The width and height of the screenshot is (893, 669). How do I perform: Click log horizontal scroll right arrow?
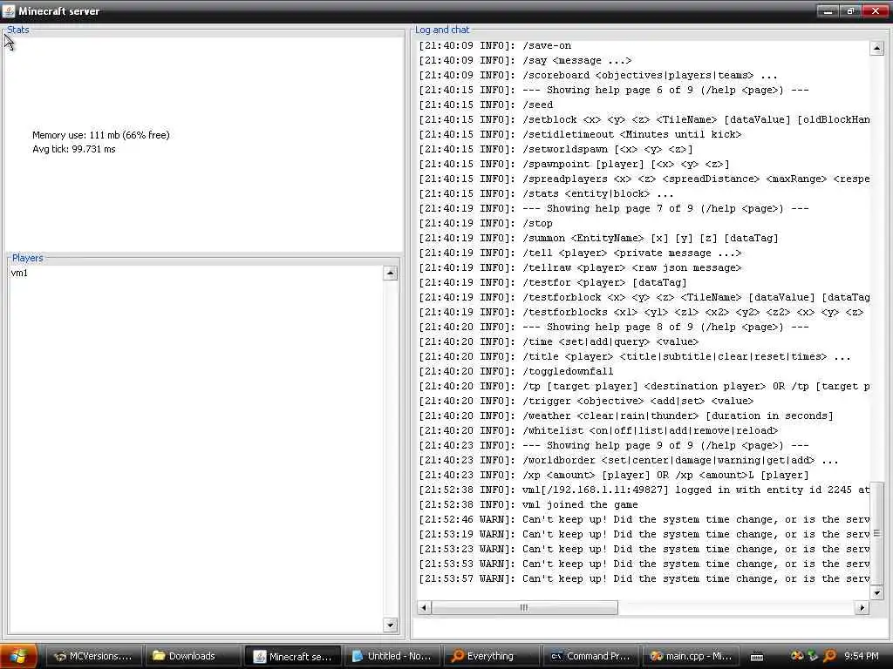(862, 607)
